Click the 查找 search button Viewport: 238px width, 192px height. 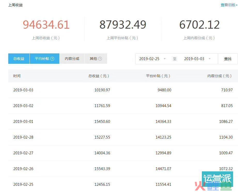[x=228, y=59]
